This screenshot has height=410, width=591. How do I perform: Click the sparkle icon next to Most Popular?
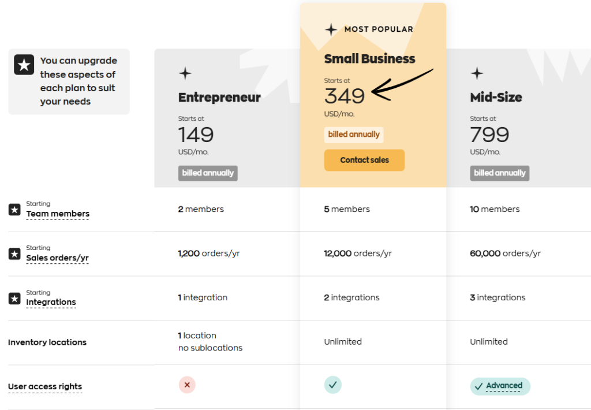(331, 29)
